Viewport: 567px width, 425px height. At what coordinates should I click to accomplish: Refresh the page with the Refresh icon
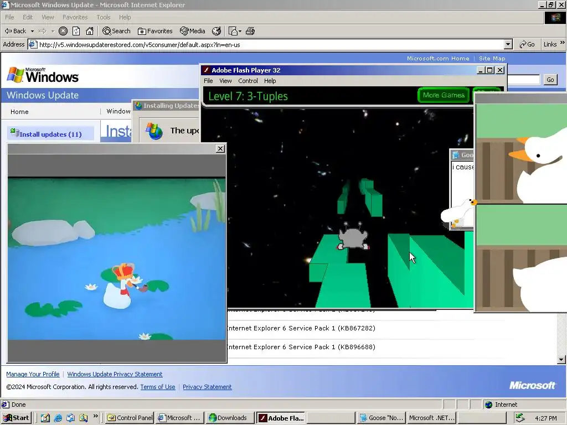[76, 31]
